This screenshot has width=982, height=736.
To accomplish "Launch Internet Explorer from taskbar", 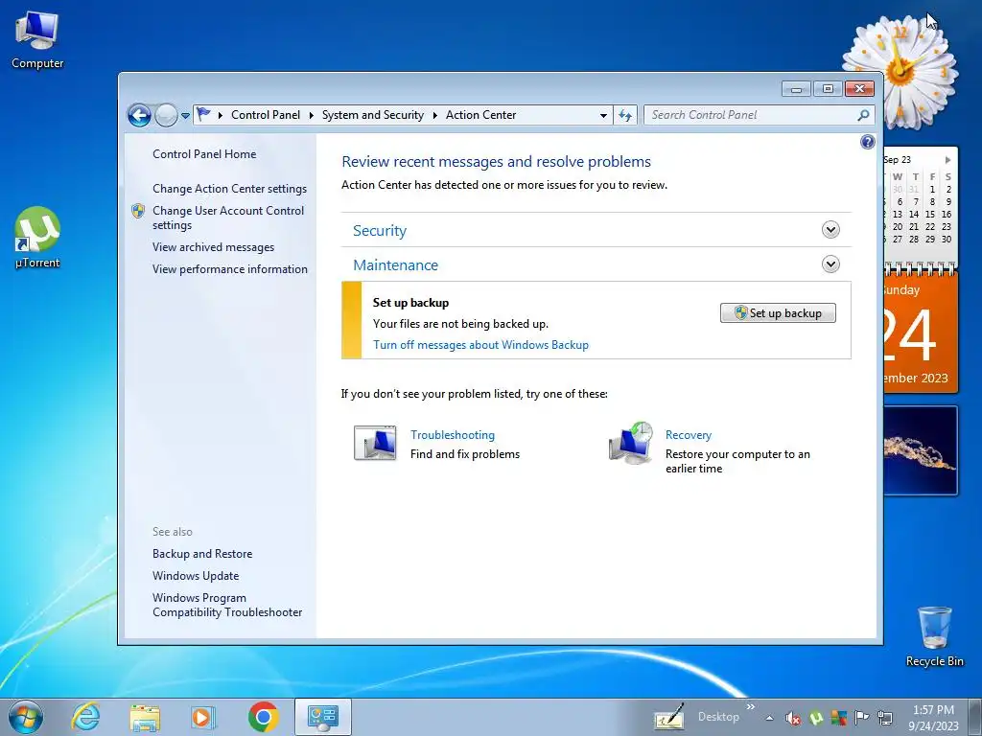I will (x=85, y=717).
